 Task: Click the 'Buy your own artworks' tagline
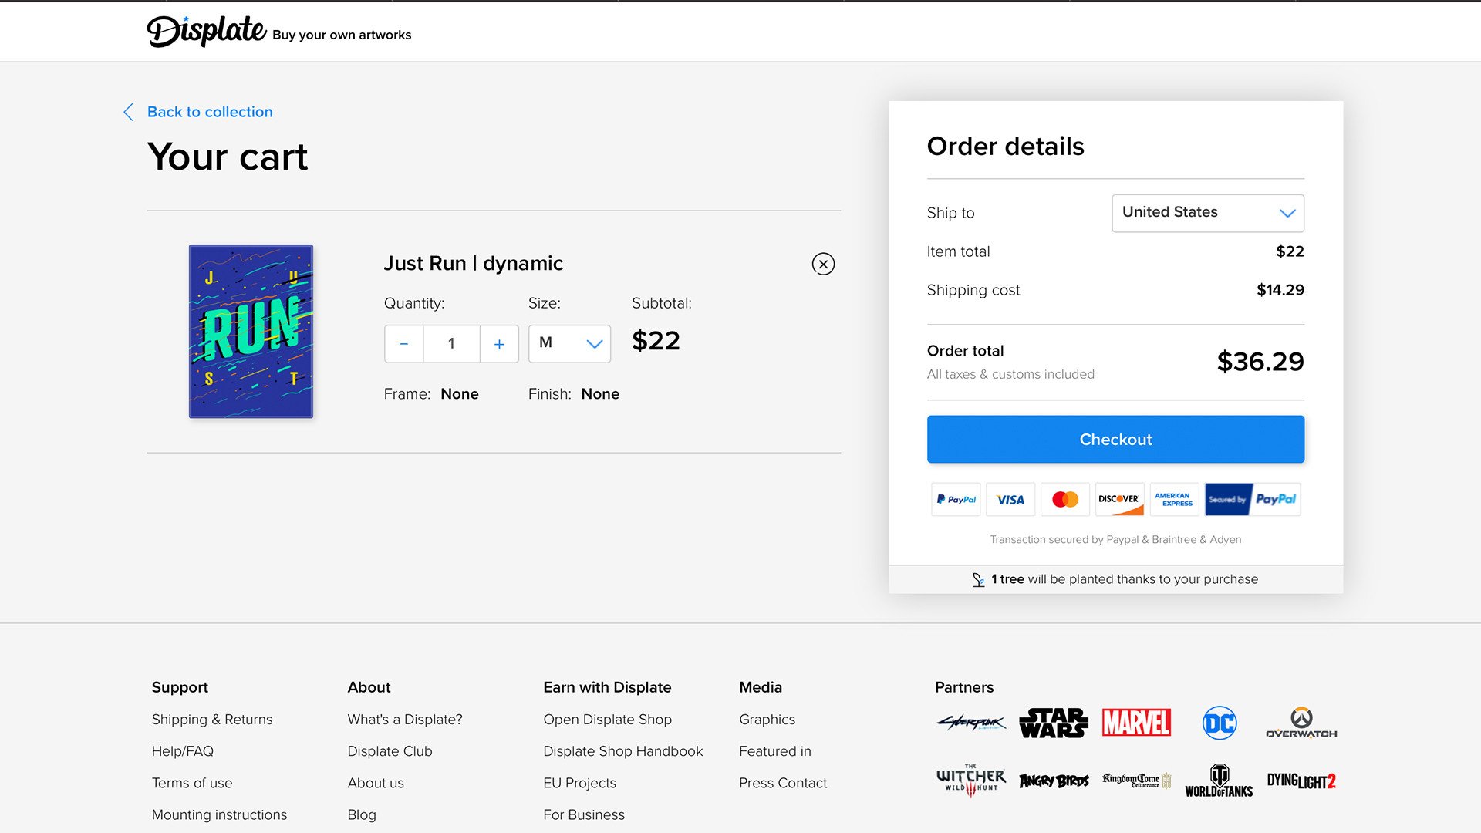(x=342, y=35)
